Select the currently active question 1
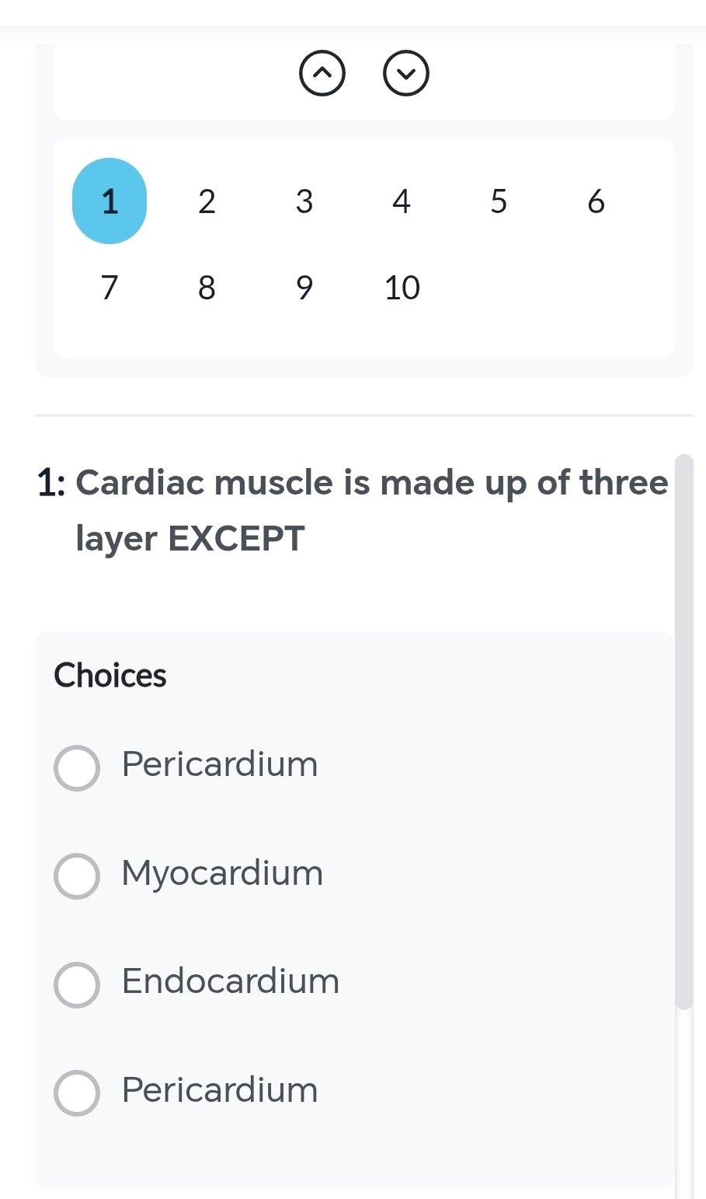Viewport: 706px width, 1199px height. (109, 201)
